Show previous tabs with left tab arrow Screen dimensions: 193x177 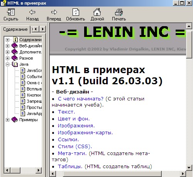click(36, 29)
